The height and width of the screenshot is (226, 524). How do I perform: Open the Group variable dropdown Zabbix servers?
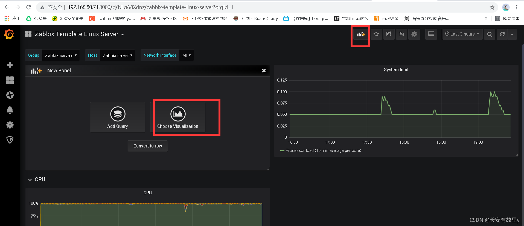click(61, 55)
